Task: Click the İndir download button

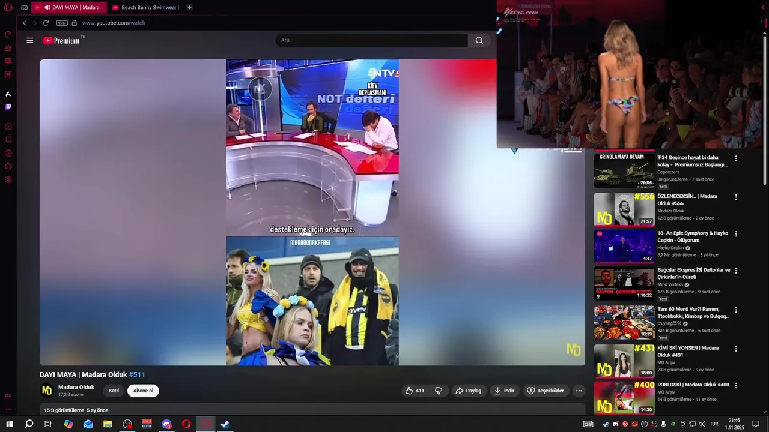Action: coord(504,391)
